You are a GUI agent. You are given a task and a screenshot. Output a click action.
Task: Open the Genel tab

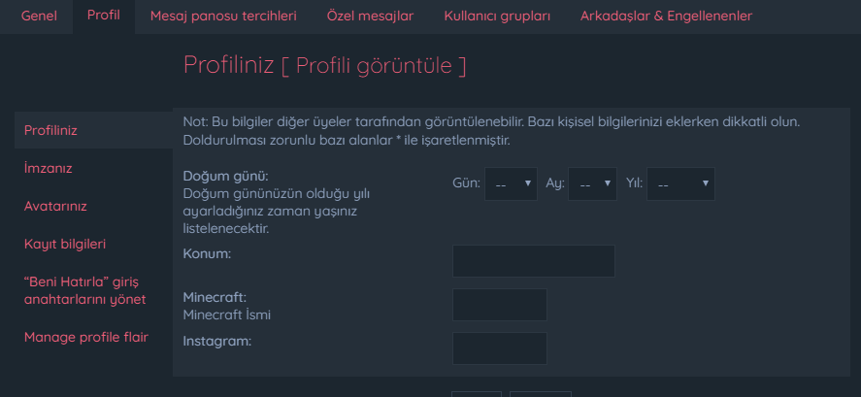[x=39, y=16]
